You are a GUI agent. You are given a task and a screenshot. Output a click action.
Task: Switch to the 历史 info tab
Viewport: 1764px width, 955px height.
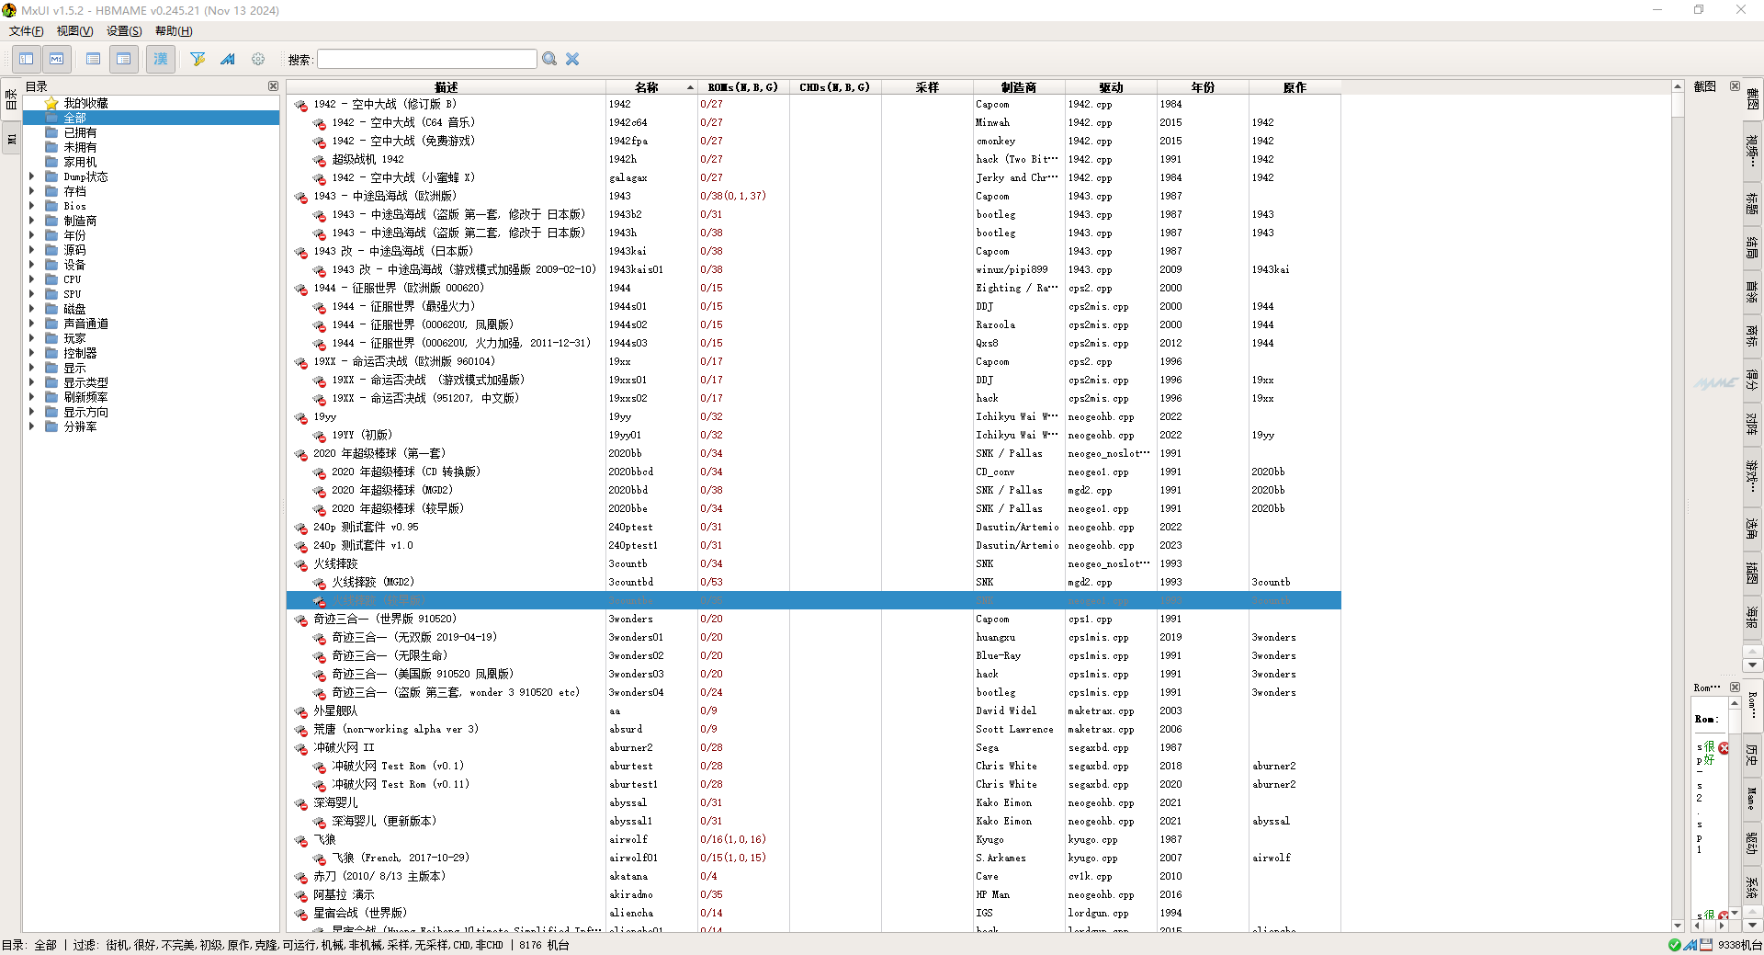[x=1752, y=756]
